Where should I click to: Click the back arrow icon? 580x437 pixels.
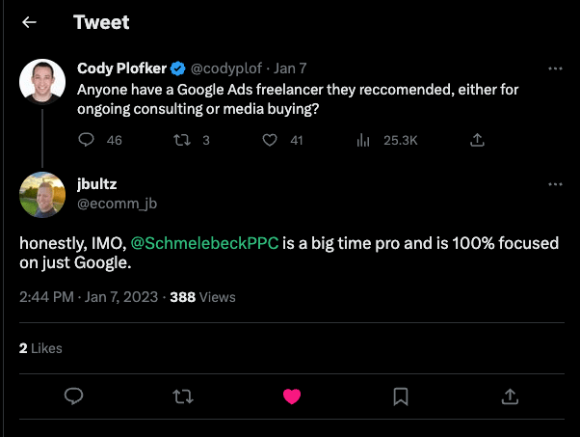pyautogui.click(x=30, y=22)
